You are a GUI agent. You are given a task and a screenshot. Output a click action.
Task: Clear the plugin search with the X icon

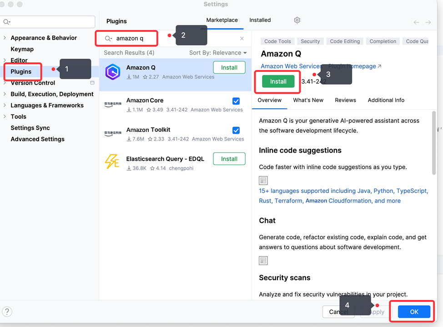click(242, 39)
